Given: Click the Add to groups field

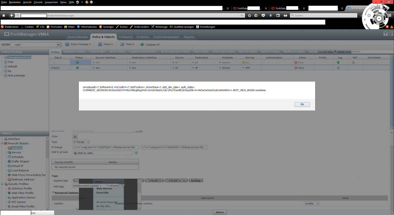Looking at the screenshot, I should (x=103, y=153).
